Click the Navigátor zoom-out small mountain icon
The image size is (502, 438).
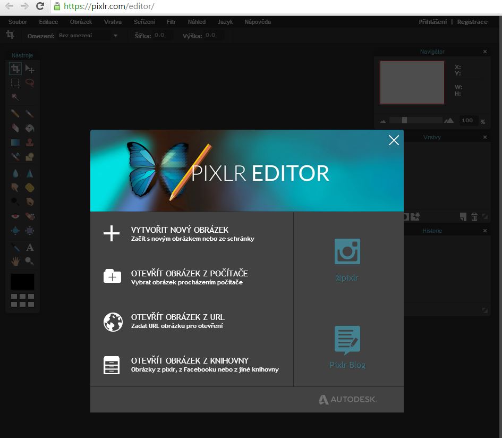click(x=383, y=121)
